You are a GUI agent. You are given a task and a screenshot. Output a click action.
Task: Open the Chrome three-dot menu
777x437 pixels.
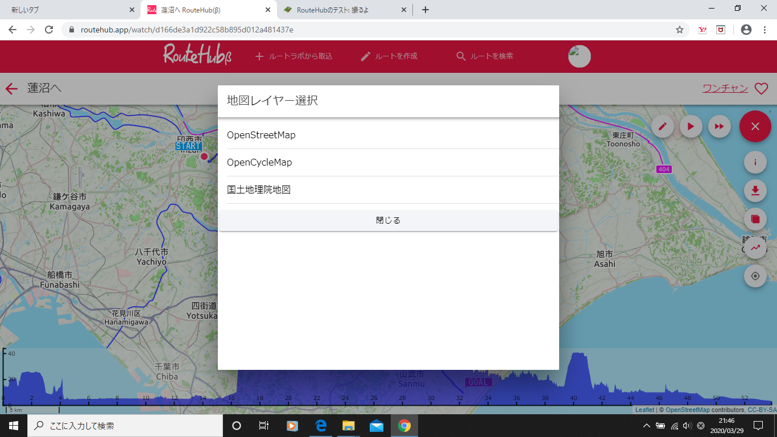[764, 30]
